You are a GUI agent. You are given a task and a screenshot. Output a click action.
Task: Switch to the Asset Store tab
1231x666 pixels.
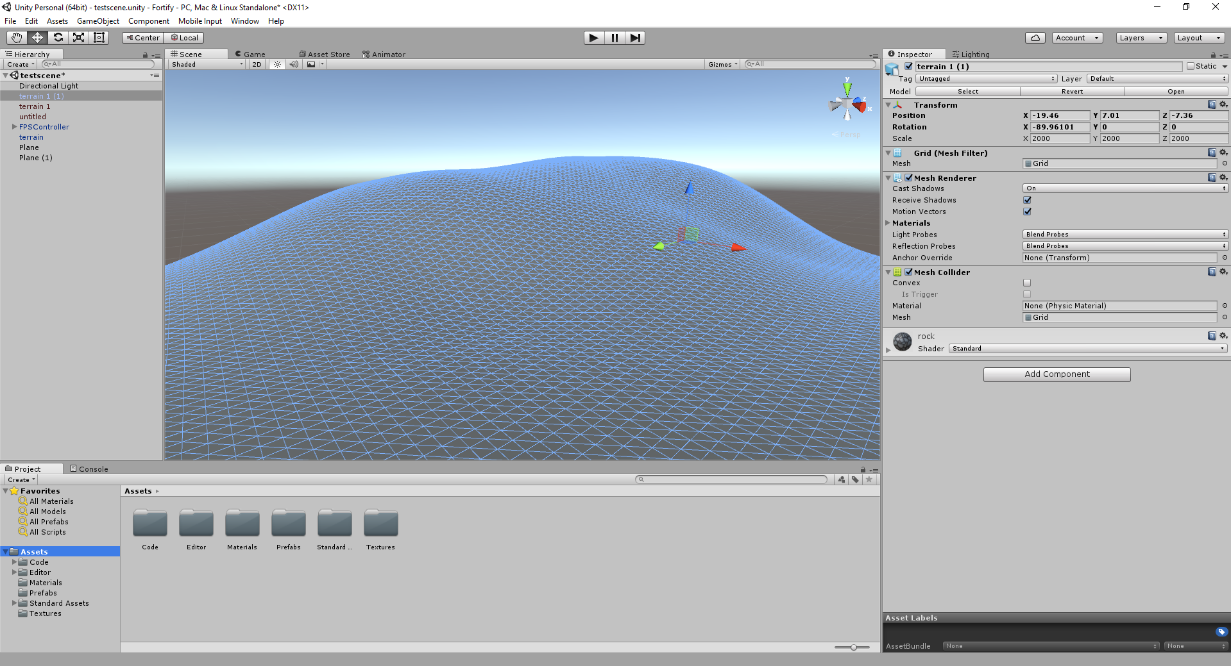pos(325,54)
